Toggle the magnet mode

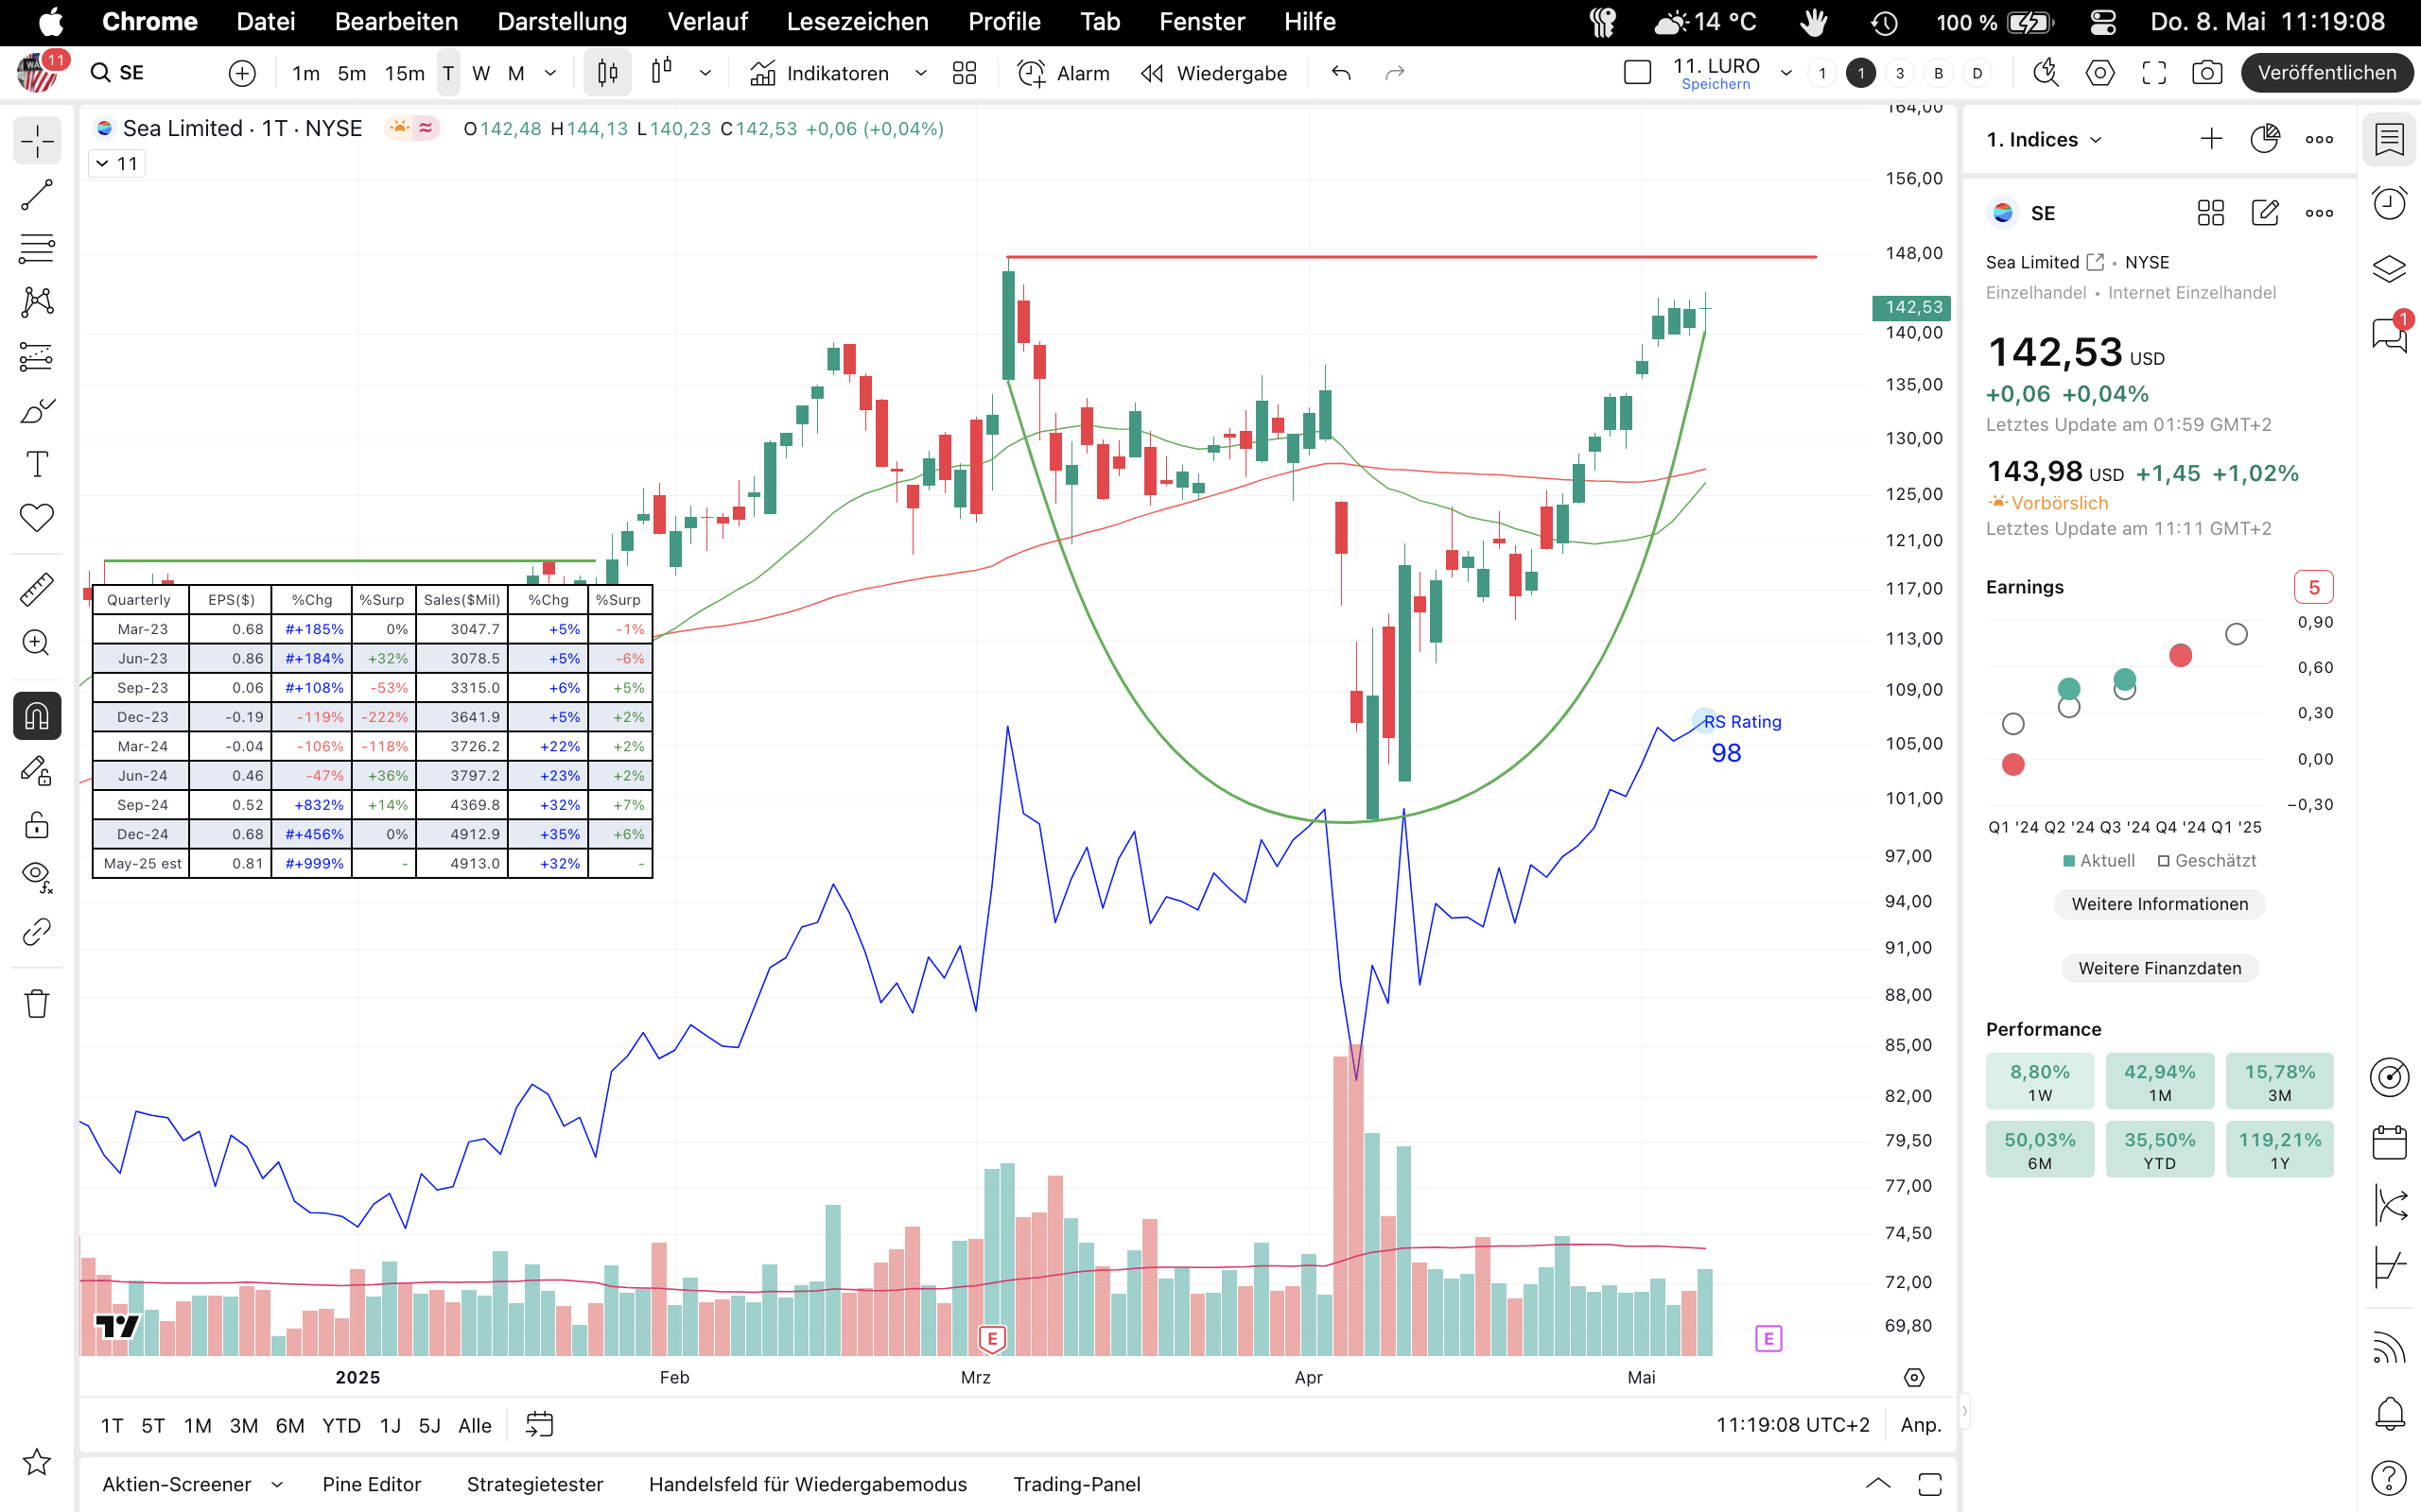click(x=37, y=716)
